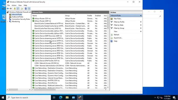Screen dimensions: 178x100
Task: Click the Task View taskbar icon
Action: tap(54, 97)
